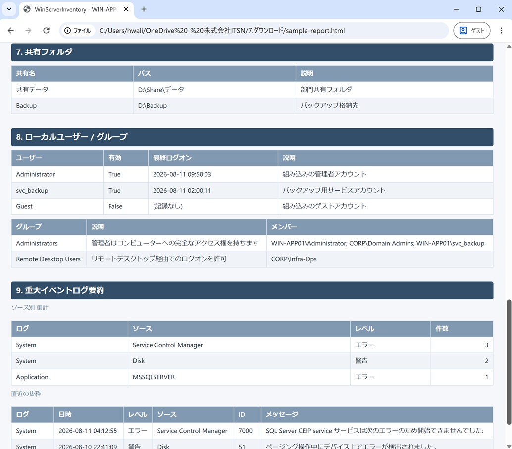Screen dimensions: 512x449
Task: Close the WinServerInventory tab
Action: [126, 9]
